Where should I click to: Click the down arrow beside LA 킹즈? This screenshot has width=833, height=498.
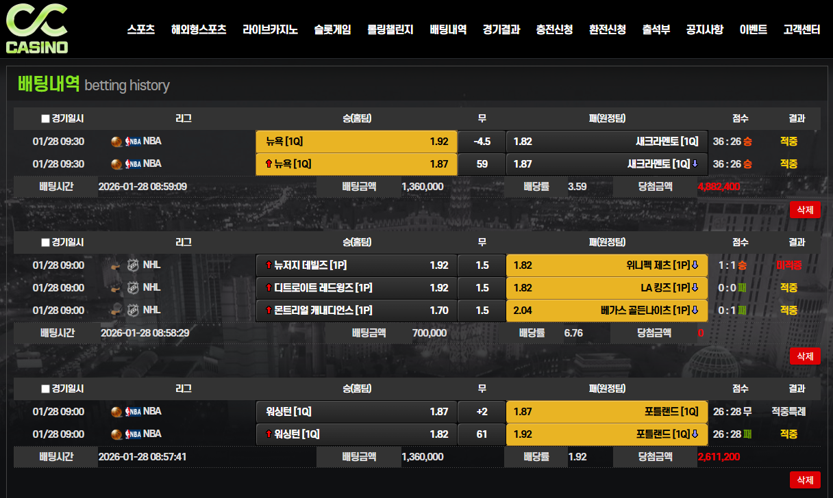pyautogui.click(x=695, y=288)
